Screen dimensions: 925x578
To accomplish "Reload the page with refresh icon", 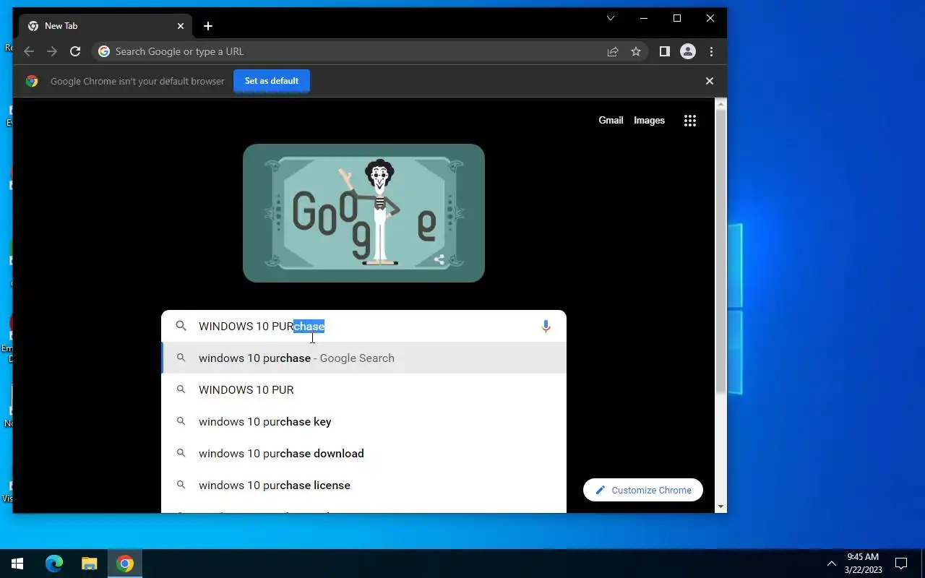I will [75, 51].
